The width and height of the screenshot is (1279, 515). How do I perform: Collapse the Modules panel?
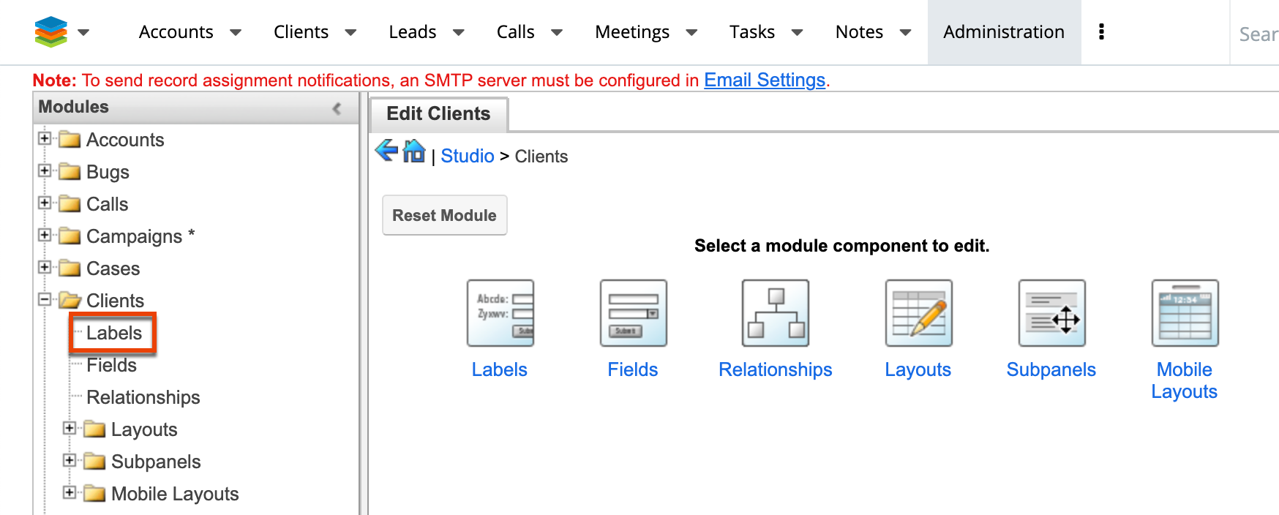click(337, 108)
